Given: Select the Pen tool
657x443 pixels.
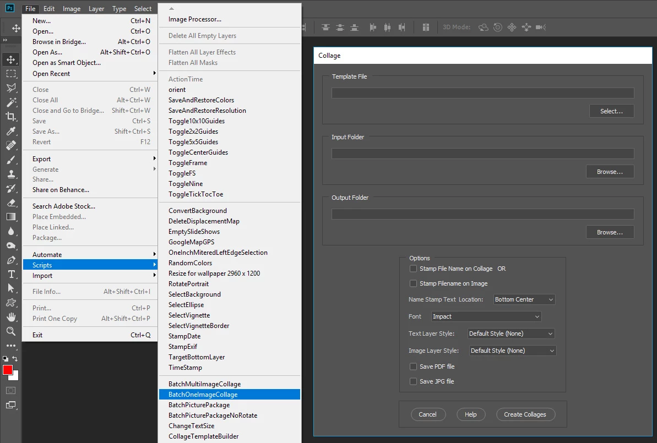Looking at the screenshot, I should tap(11, 260).
